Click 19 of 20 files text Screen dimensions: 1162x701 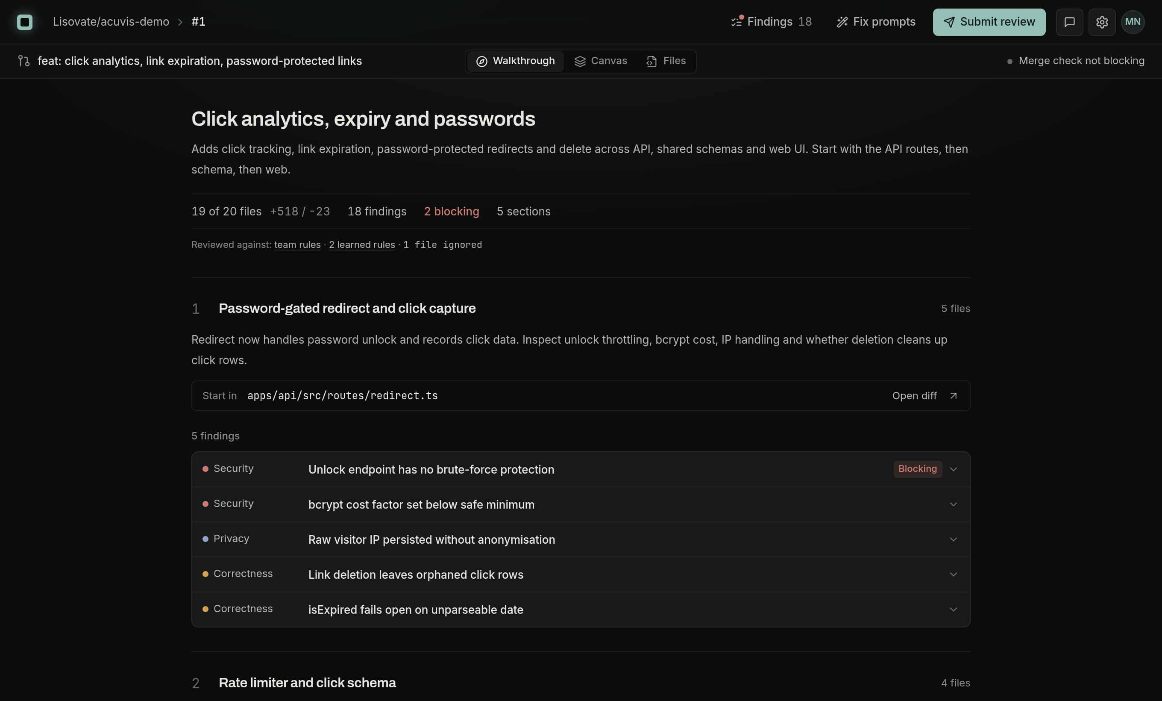226,211
